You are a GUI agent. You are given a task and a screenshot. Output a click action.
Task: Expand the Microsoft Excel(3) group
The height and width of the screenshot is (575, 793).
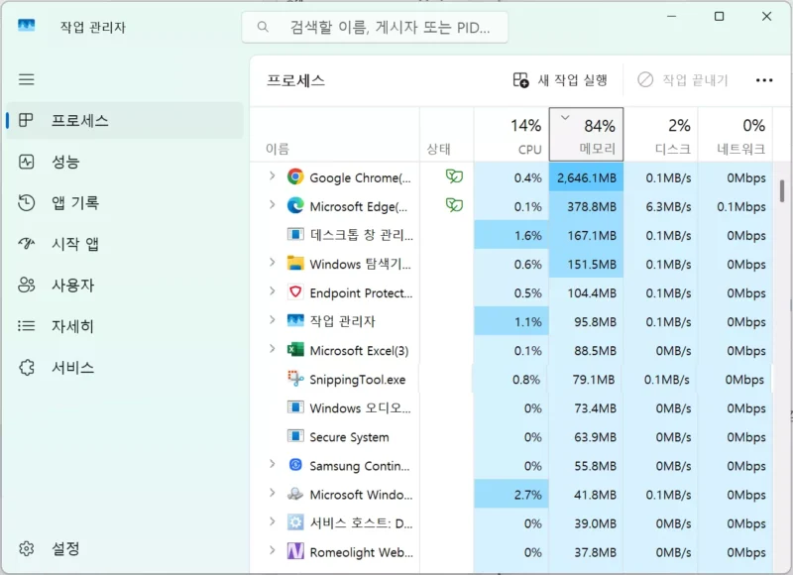click(272, 349)
